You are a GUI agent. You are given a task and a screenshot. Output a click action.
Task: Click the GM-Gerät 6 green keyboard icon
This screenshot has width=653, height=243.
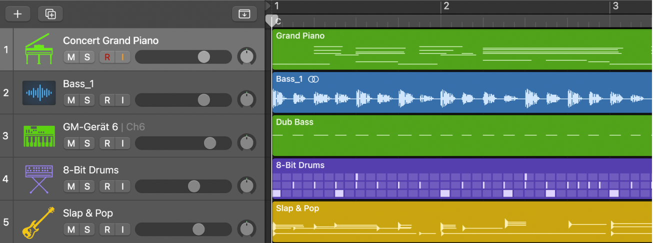click(39, 136)
